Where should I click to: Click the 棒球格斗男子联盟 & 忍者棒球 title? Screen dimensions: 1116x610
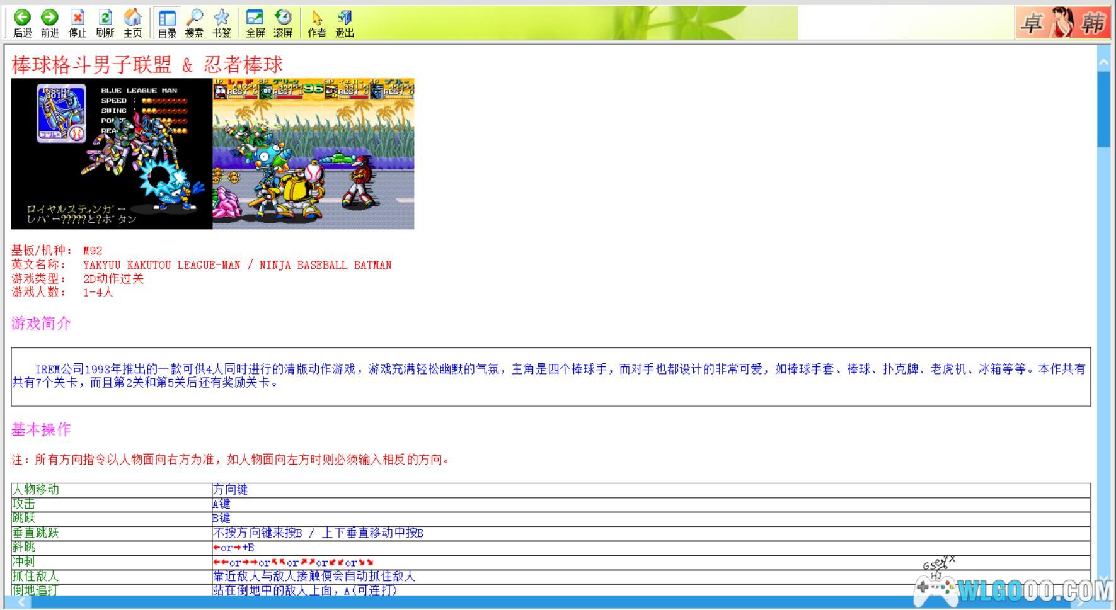(147, 65)
